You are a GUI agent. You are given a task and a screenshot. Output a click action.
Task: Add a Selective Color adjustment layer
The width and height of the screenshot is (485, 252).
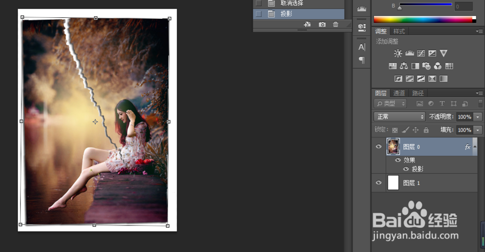[432, 79]
